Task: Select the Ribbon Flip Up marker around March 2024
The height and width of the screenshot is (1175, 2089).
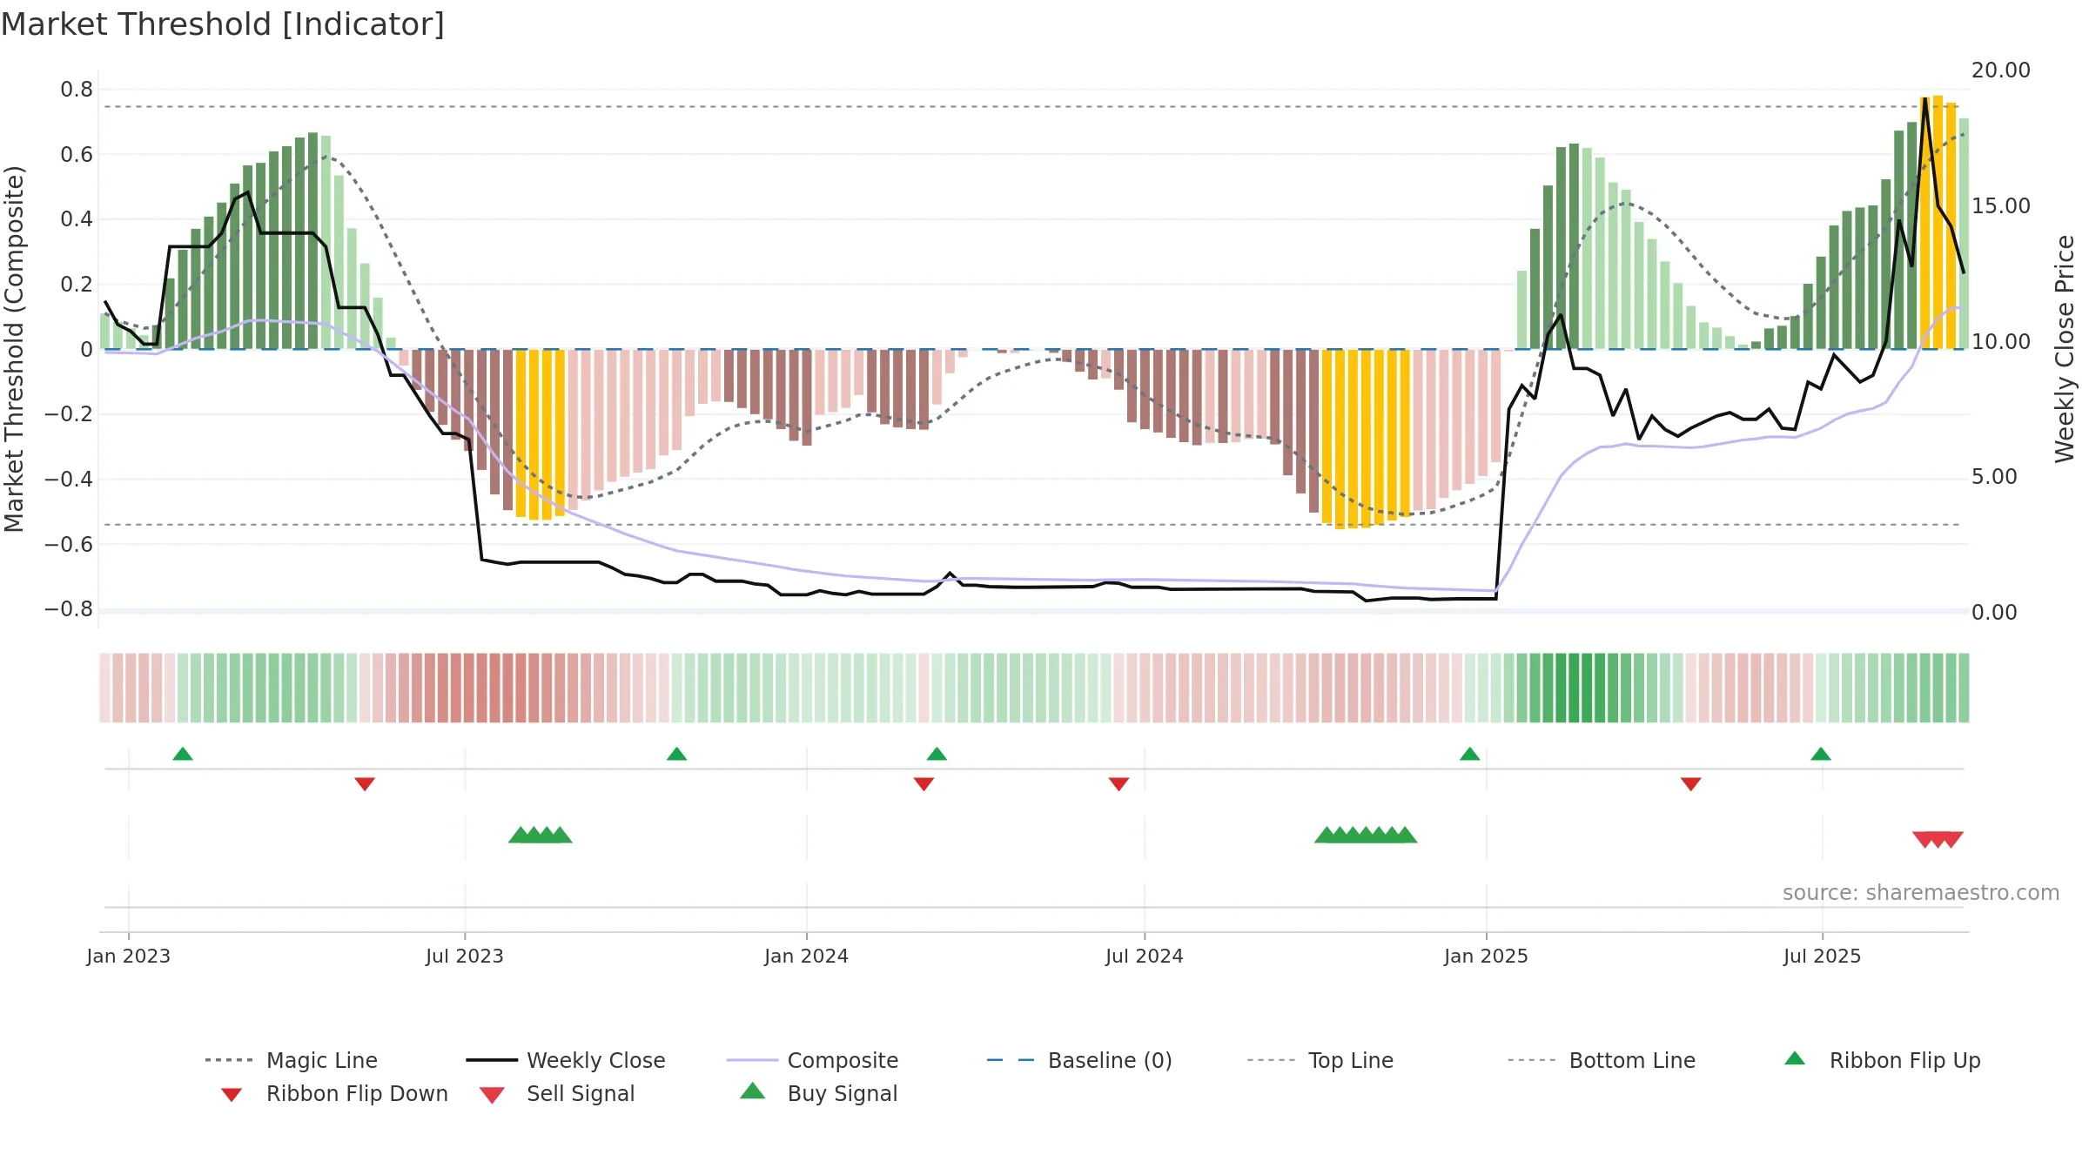Action: click(937, 754)
